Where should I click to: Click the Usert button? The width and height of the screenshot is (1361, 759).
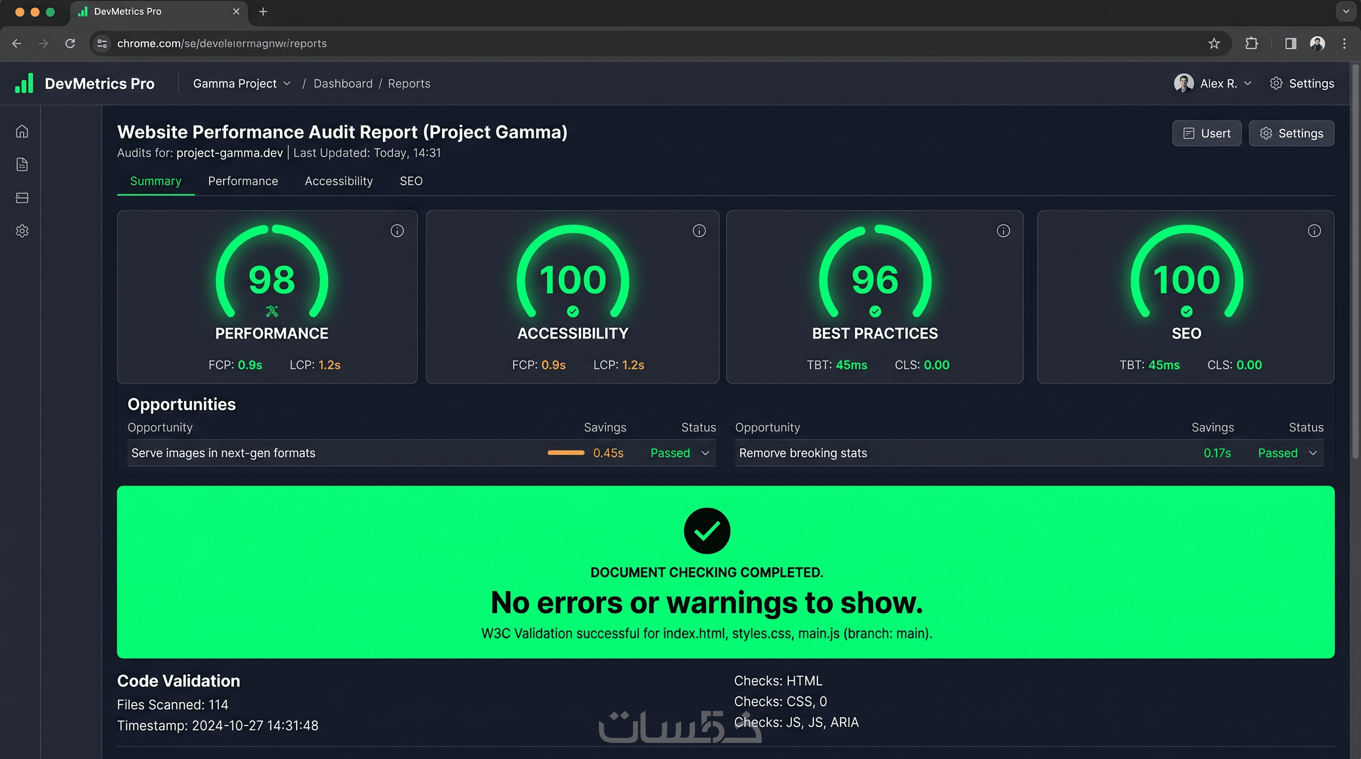(x=1207, y=133)
